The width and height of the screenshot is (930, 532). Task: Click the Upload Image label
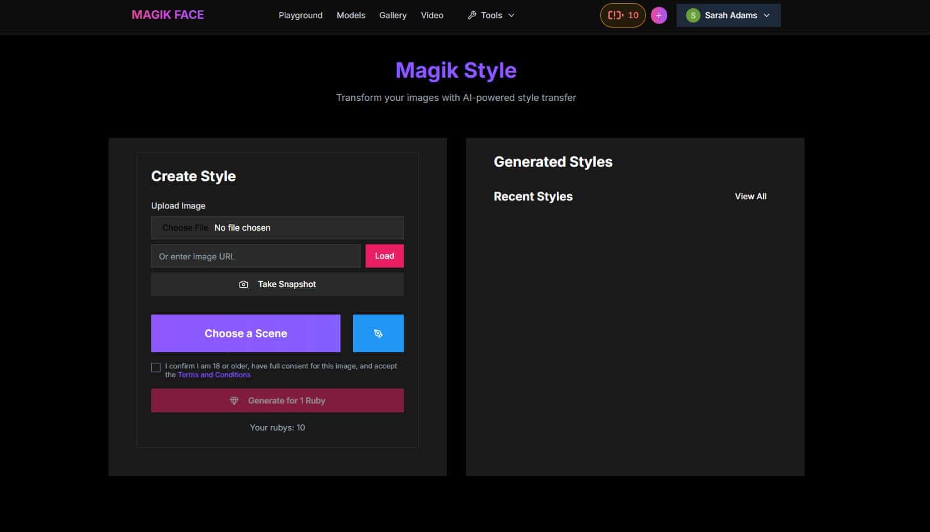point(178,206)
